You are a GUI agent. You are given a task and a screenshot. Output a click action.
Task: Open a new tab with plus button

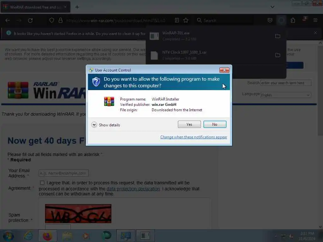tap(77, 7)
